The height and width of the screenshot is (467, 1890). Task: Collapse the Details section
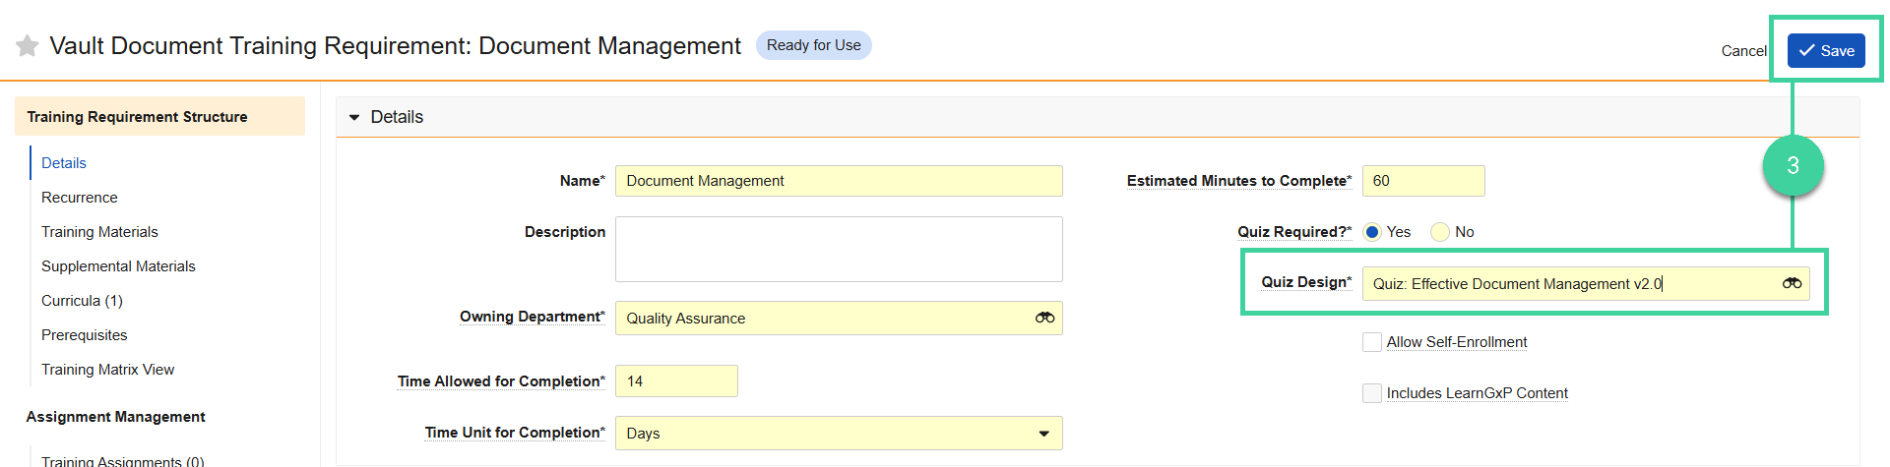click(354, 117)
